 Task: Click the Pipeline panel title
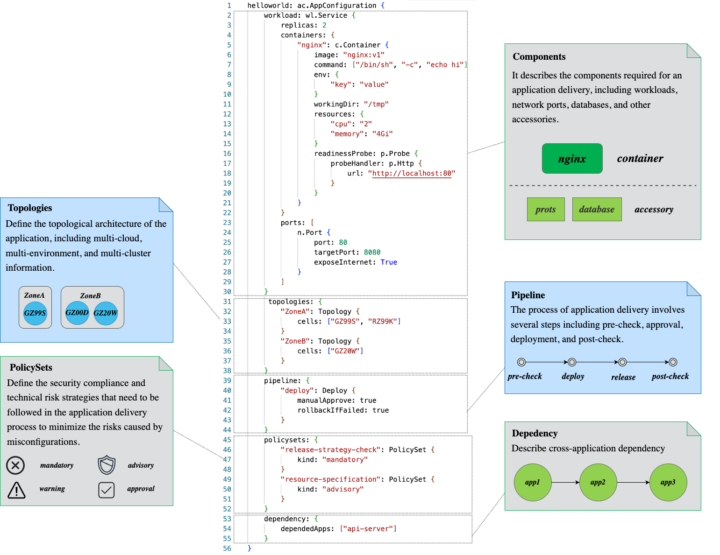coord(528,295)
